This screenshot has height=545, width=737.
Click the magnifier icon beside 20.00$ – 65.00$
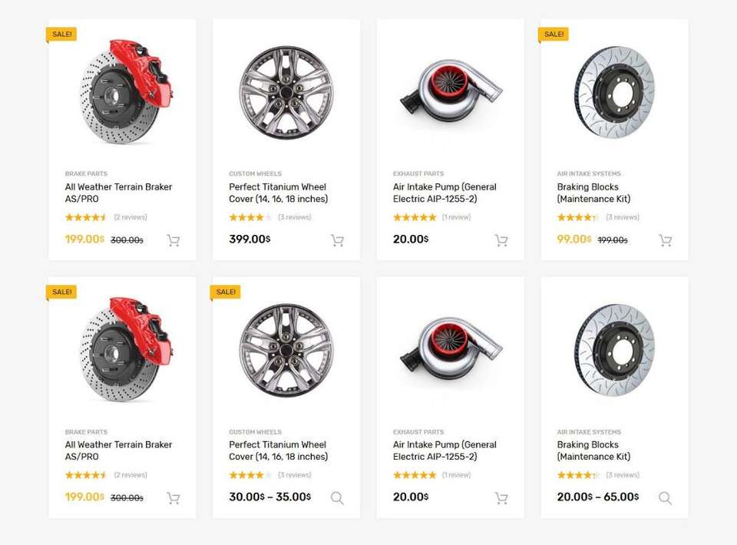tap(665, 498)
